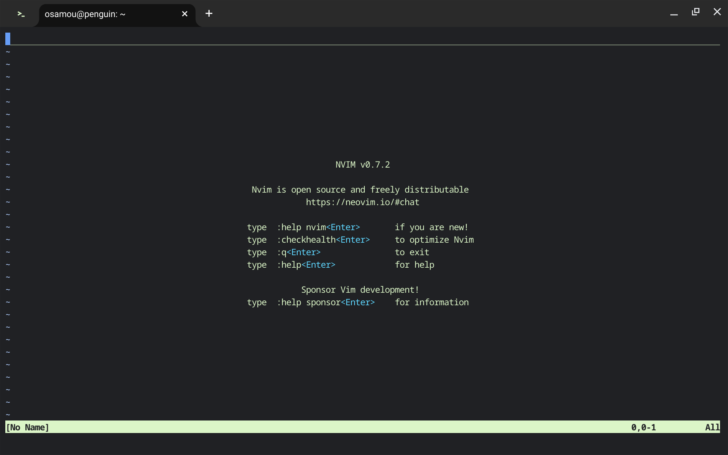Click the minimize window icon
Screen dimensions: 728x455
coord(674,14)
